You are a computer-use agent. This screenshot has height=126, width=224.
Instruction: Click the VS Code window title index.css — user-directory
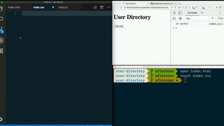(x=54, y=2)
